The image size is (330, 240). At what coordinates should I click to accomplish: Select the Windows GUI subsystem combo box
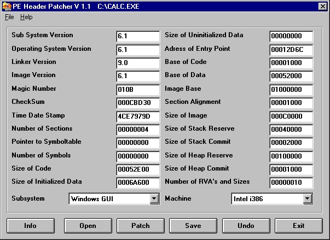pos(114,198)
